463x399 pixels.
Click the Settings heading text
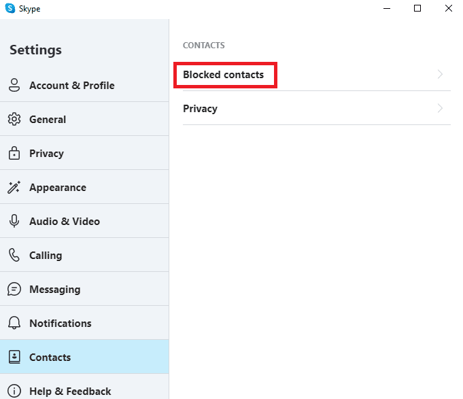click(36, 50)
